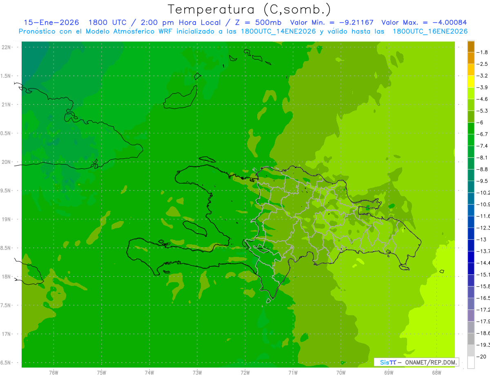Click the '-9.5' colorbar label
490x378 pixels.
click(x=483, y=181)
